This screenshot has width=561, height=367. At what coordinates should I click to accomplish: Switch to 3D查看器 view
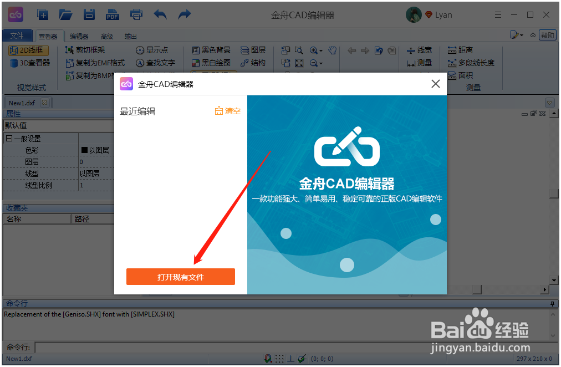30,63
